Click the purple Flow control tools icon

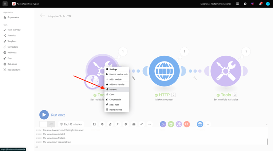163,124
